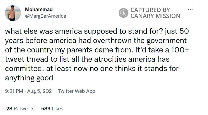
Task: View the 28 Retweets list
Action: [x=20, y=108]
